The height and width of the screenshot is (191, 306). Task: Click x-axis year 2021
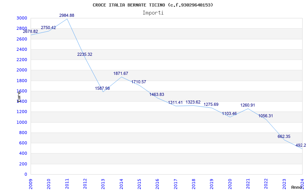pyautogui.click(x=248, y=184)
